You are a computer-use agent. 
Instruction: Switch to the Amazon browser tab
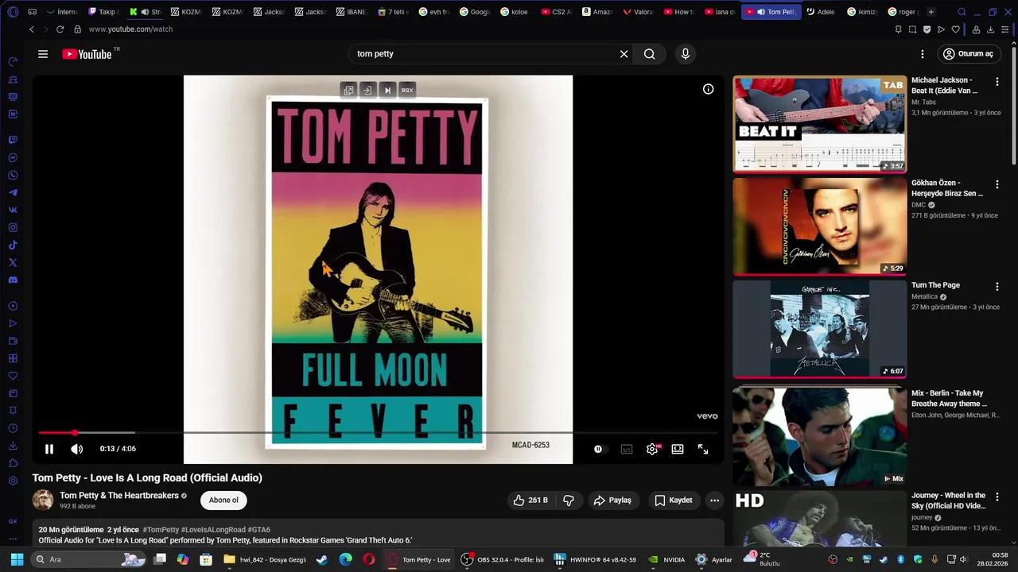597,12
